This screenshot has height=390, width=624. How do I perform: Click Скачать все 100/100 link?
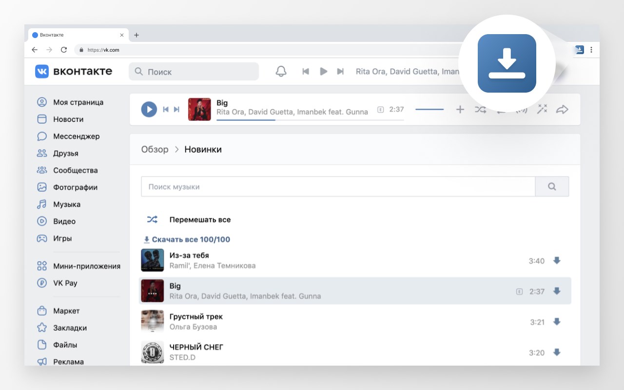[187, 240]
